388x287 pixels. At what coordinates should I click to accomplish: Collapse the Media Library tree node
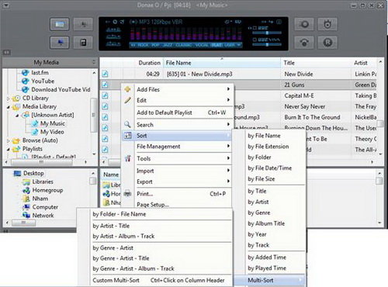[8, 107]
